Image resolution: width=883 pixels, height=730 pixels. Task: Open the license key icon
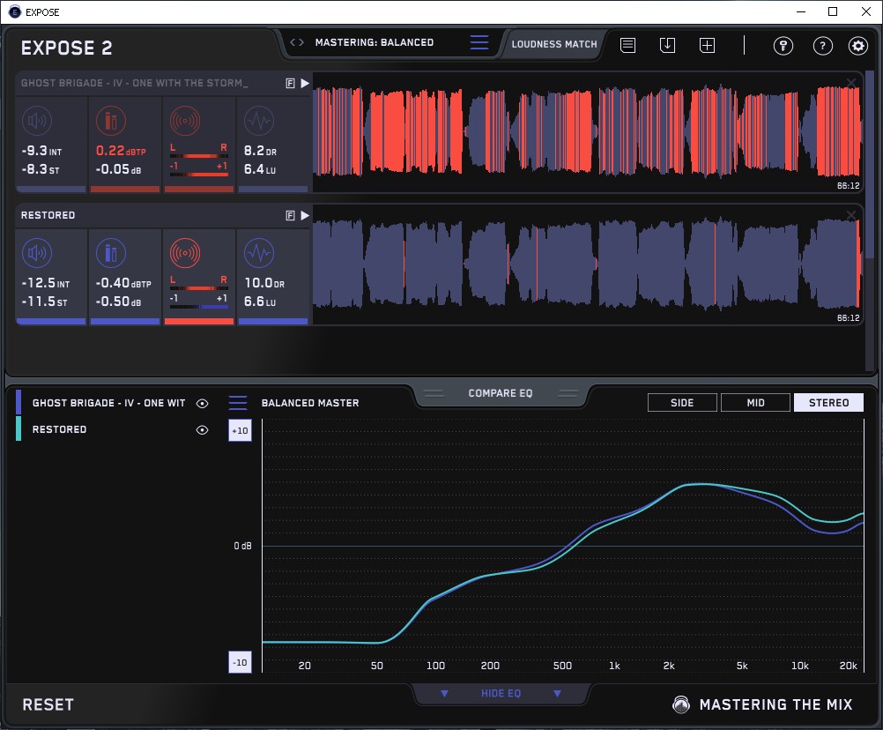783,46
